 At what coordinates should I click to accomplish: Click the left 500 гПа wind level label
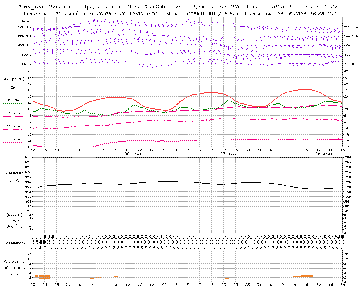pyautogui.click(x=25, y=27)
